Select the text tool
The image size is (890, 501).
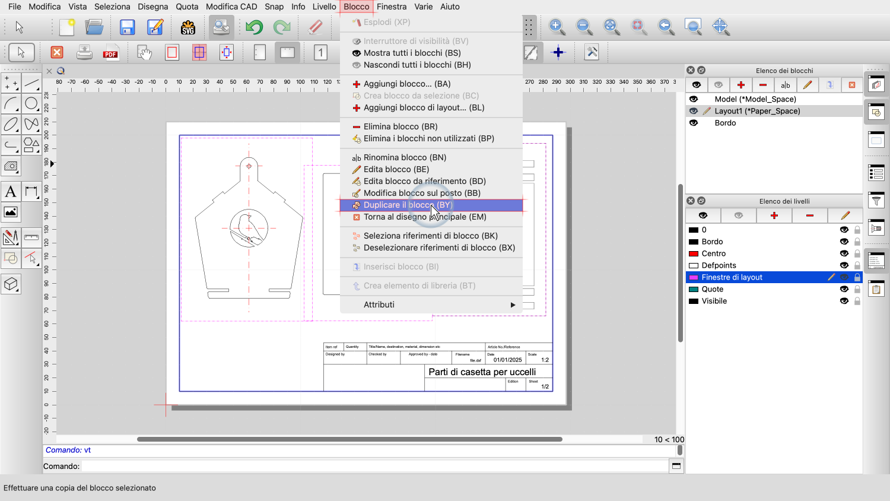(x=11, y=192)
